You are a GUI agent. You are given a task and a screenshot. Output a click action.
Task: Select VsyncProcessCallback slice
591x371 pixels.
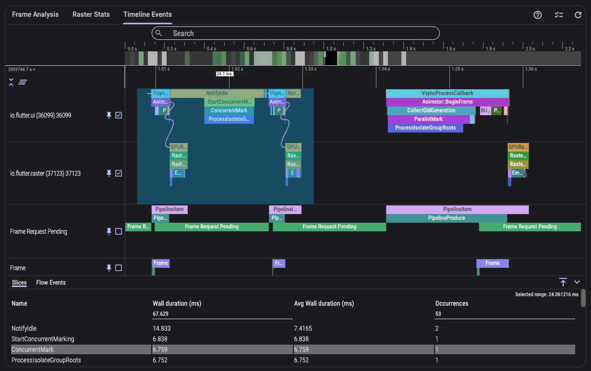447,93
